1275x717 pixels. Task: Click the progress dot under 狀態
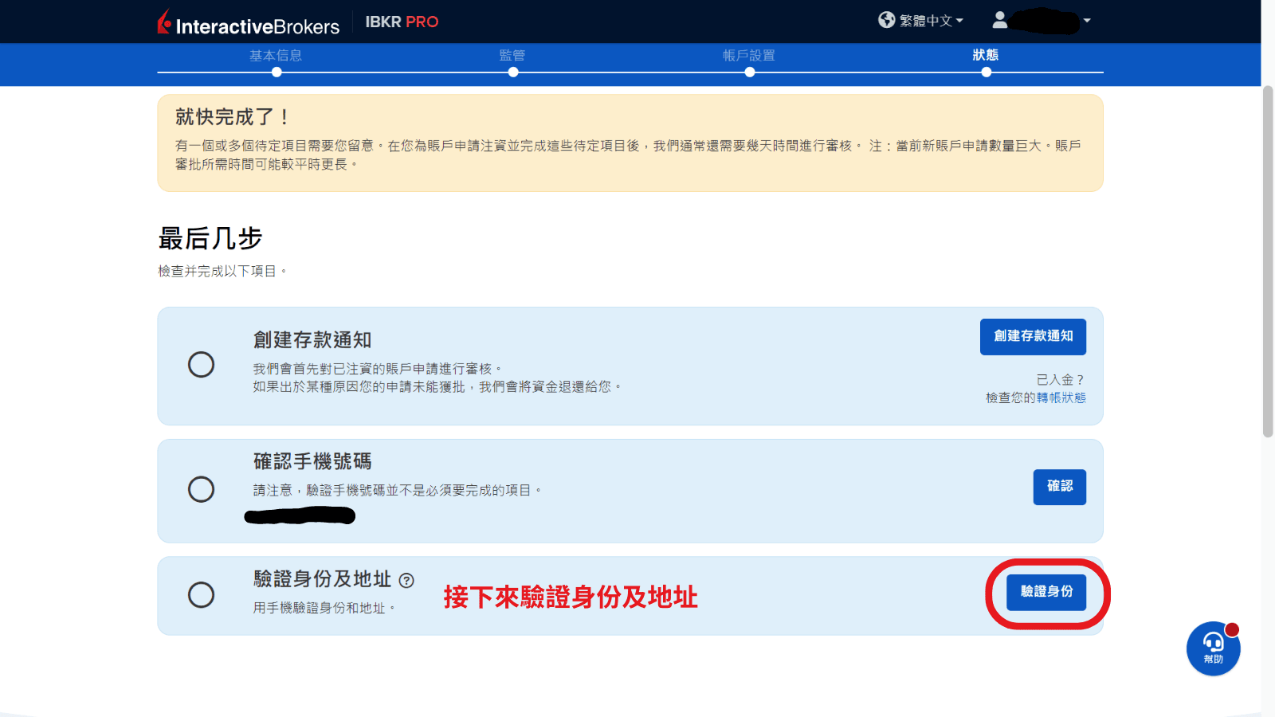(x=986, y=72)
